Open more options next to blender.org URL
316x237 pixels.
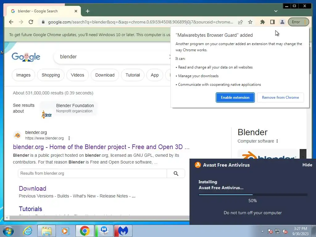coord(69,138)
